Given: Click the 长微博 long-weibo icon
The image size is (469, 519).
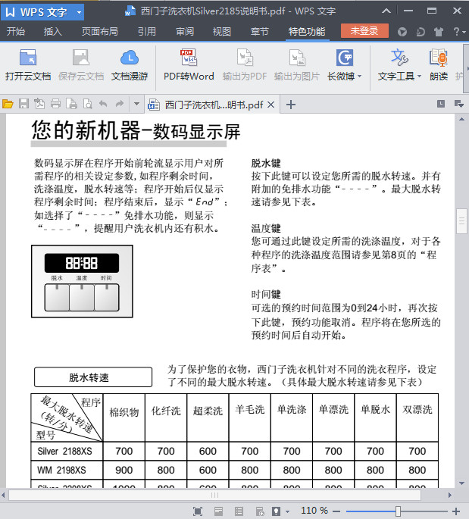Looking at the screenshot, I should (x=345, y=58).
